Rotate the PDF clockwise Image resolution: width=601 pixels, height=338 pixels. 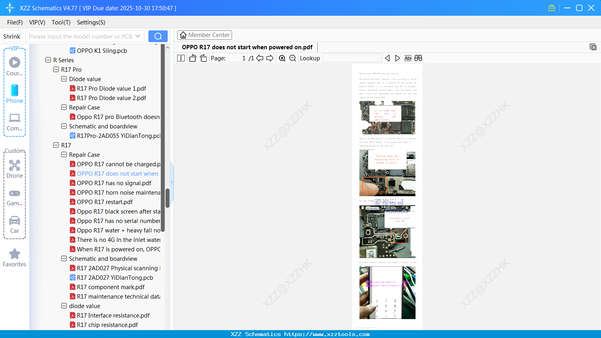203,58
